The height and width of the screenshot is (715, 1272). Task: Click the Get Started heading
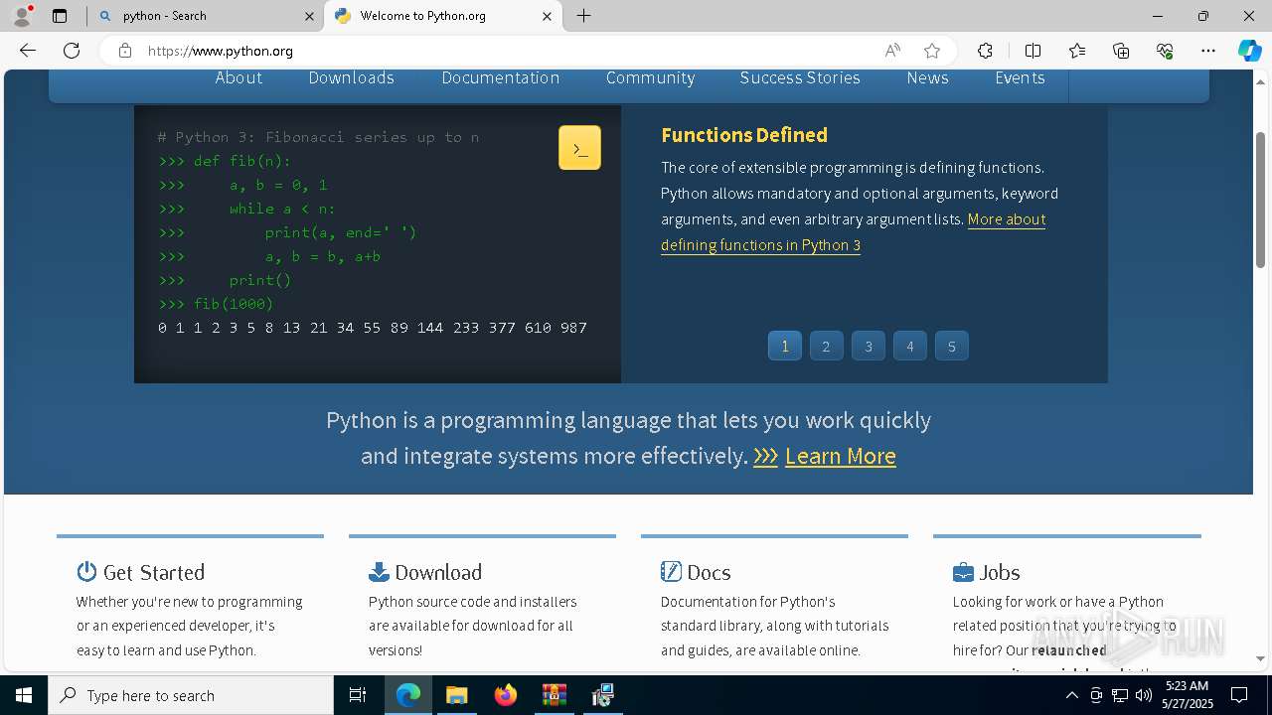point(154,572)
